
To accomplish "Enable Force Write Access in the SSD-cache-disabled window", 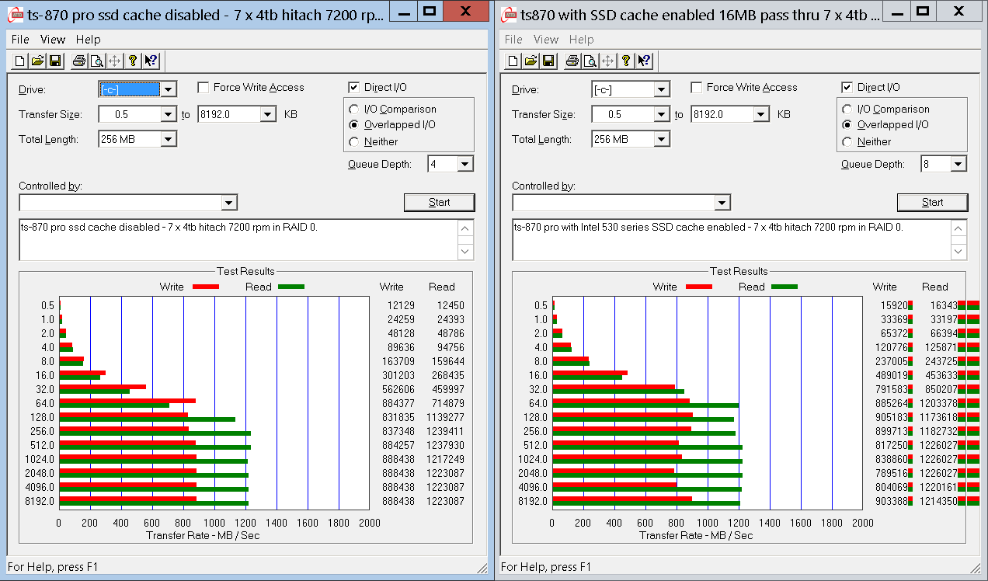I will tap(204, 88).
